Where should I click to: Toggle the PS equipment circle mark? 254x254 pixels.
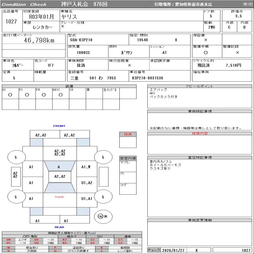click(27, 95)
